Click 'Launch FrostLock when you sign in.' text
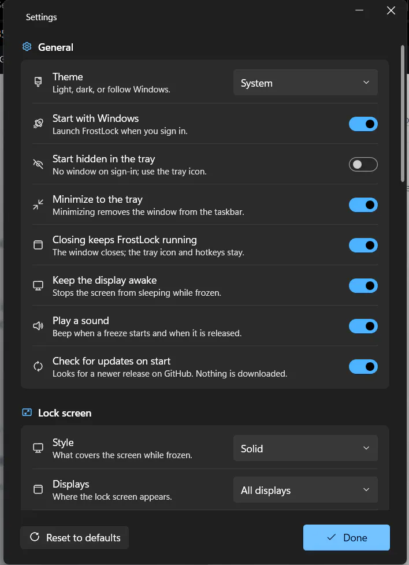Image resolution: width=409 pixels, height=565 pixels. tap(120, 131)
